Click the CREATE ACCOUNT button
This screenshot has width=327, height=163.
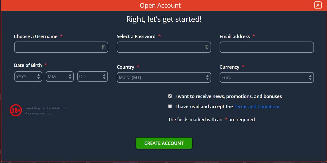tap(164, 143)
